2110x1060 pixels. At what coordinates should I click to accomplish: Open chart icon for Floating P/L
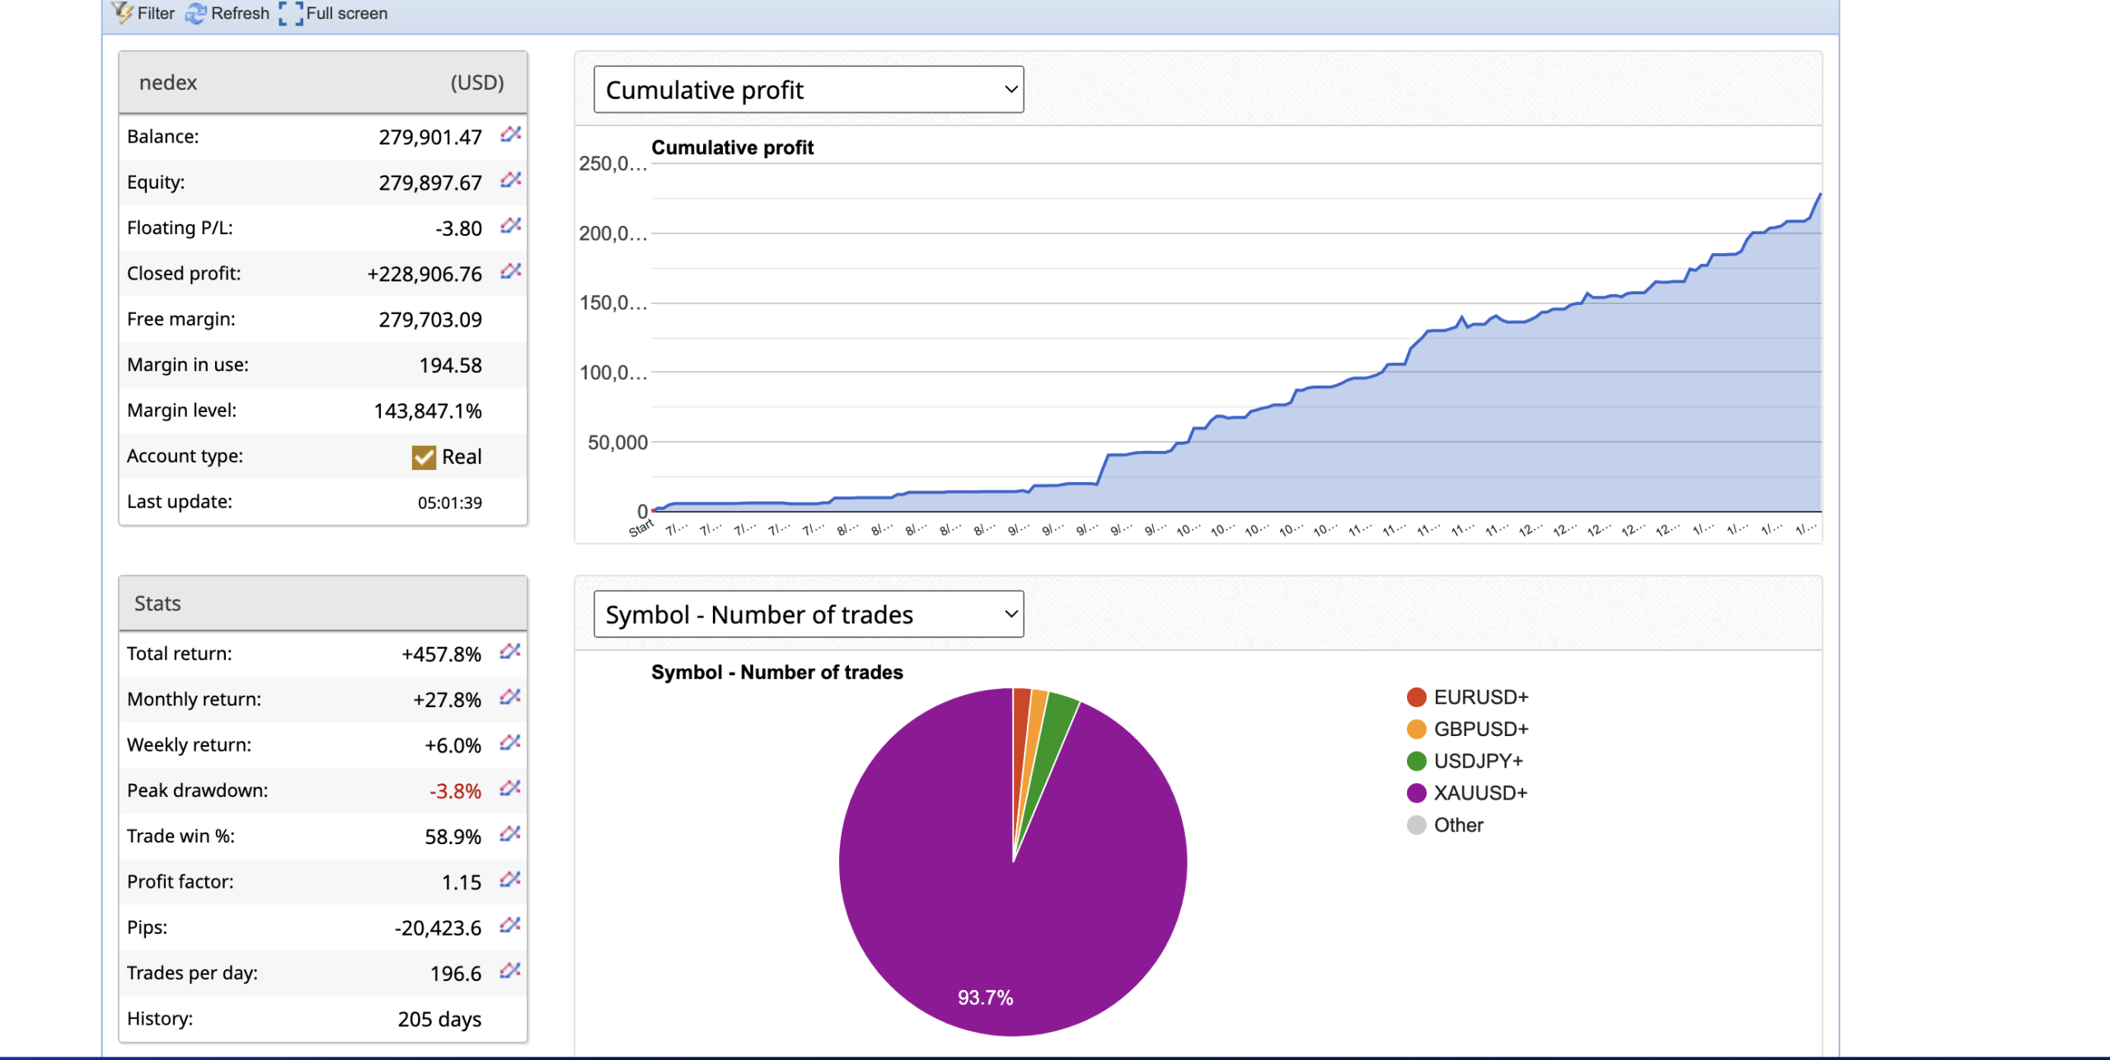click(510, 226)
